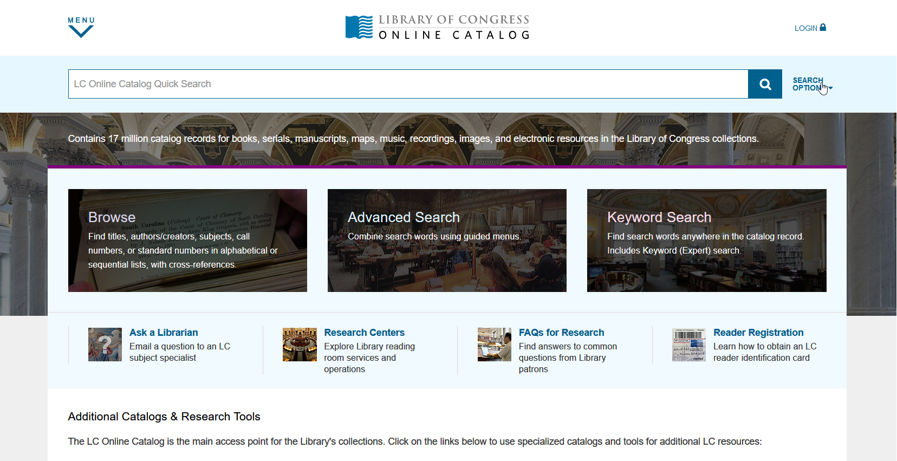Open the FAQs for Research link
897x461 pixels.
click(561, 333)
